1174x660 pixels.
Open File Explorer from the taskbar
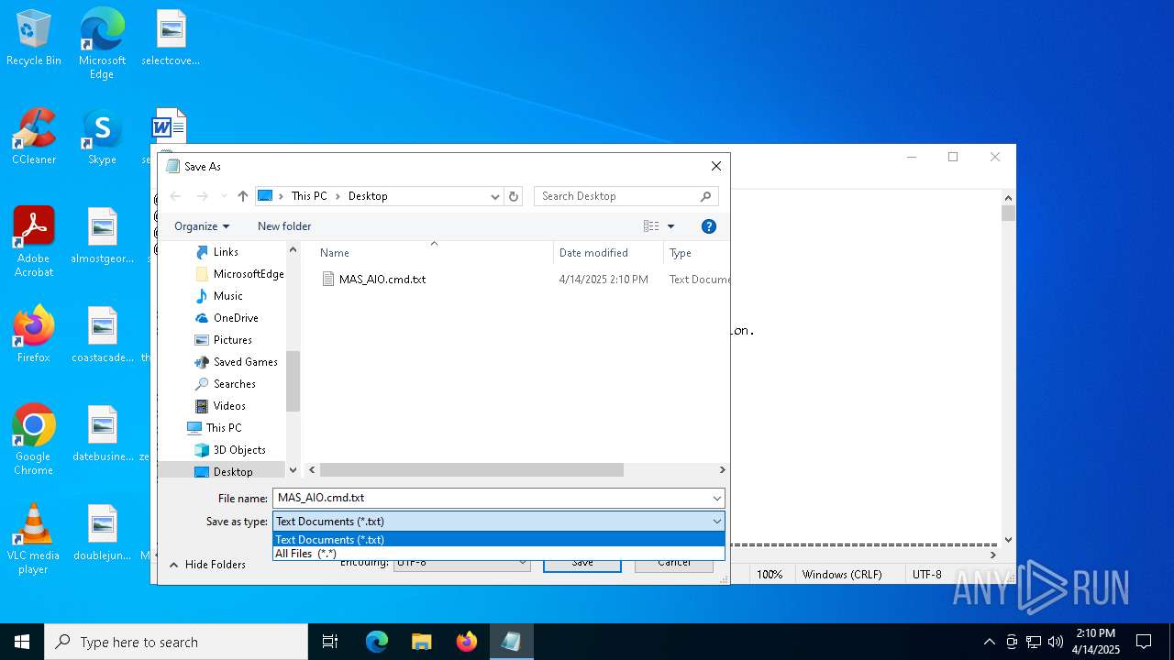422,642
